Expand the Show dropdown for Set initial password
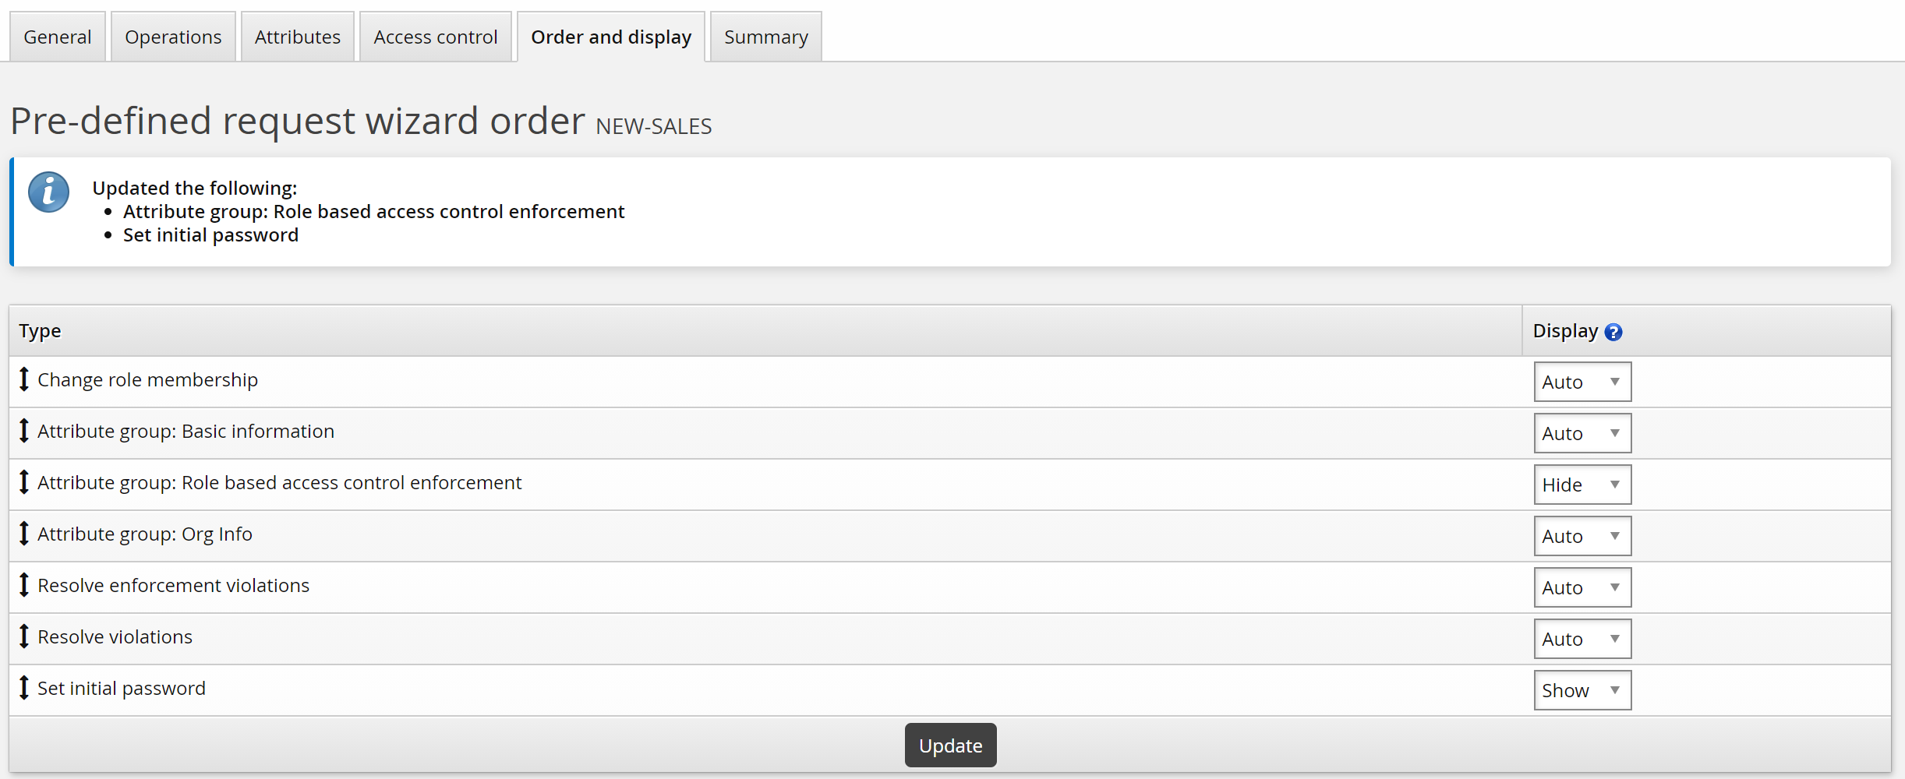 click(1582, 690)
